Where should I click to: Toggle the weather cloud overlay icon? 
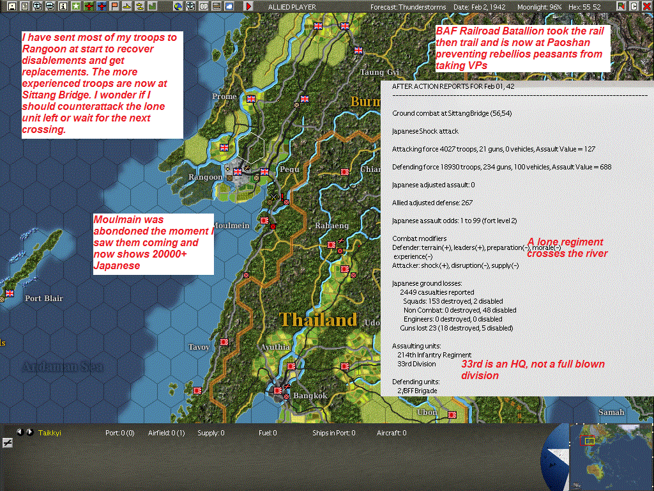coord(229,6)
